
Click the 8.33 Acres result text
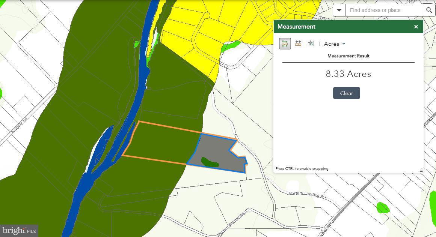coord(348,74)
